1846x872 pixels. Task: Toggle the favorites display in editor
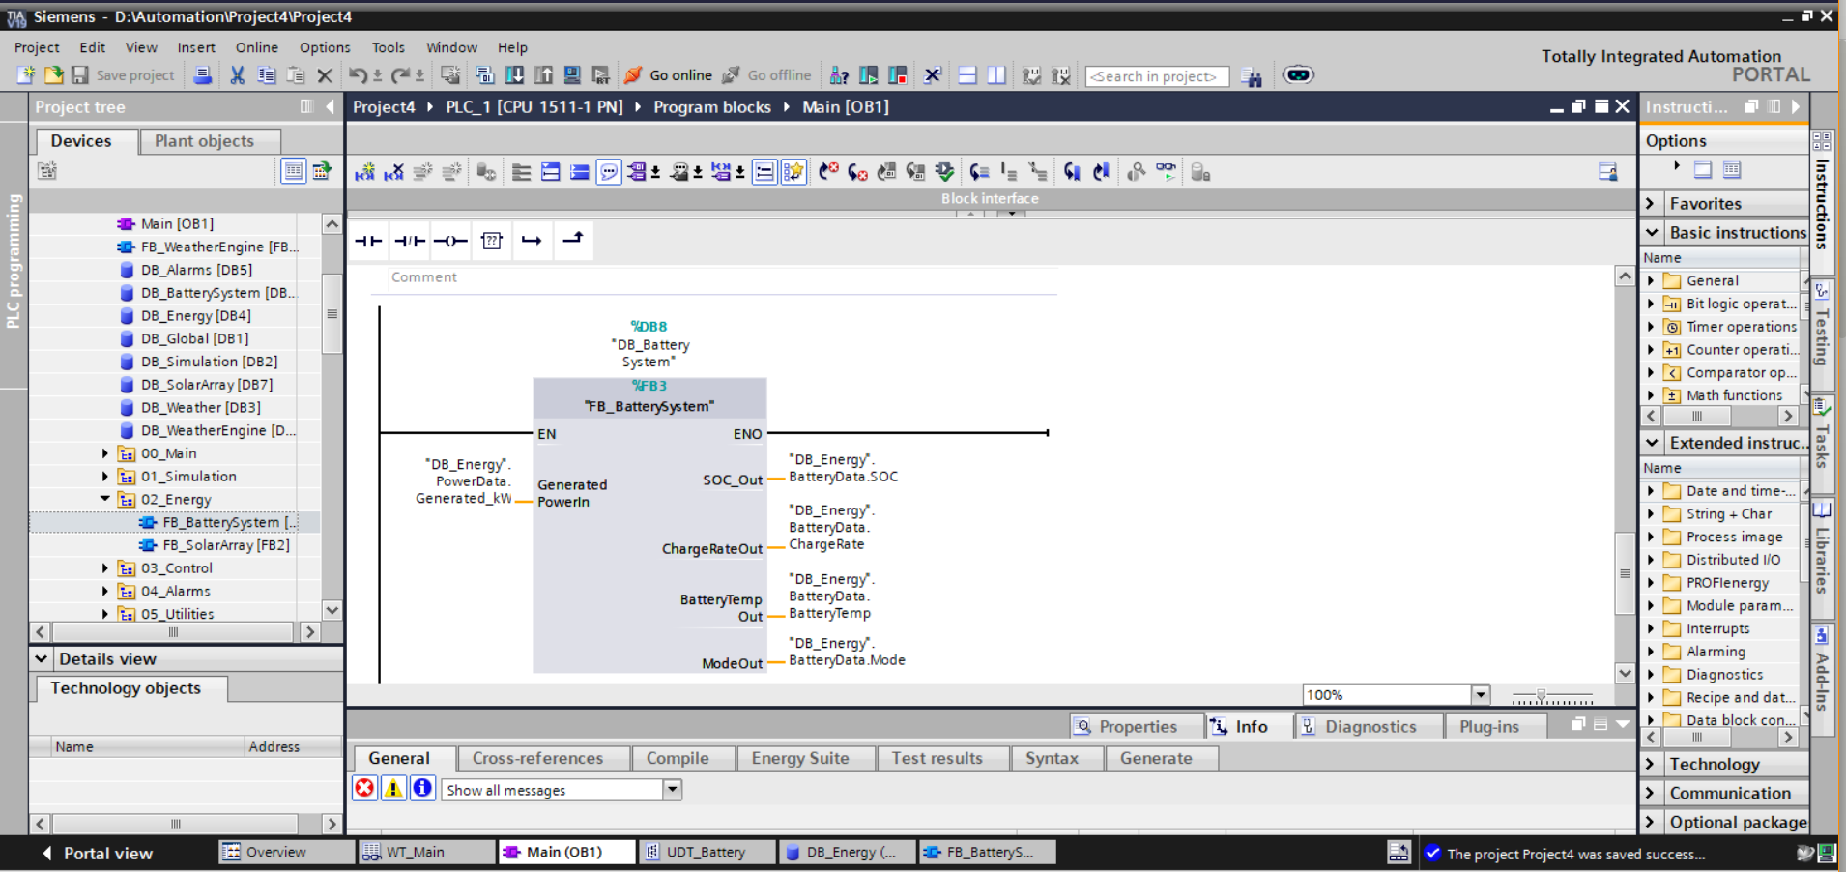pos(793,172)
